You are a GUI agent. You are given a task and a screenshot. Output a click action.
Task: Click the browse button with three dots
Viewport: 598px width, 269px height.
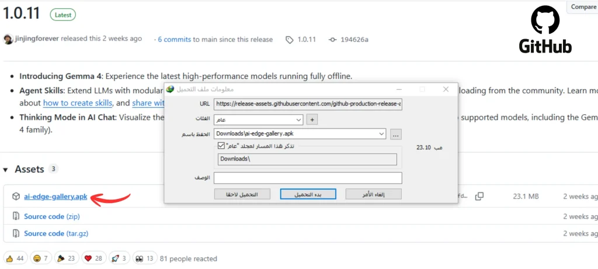point(397,134)
